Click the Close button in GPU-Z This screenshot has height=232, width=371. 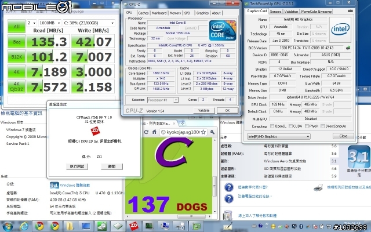[x=343, y=136]
